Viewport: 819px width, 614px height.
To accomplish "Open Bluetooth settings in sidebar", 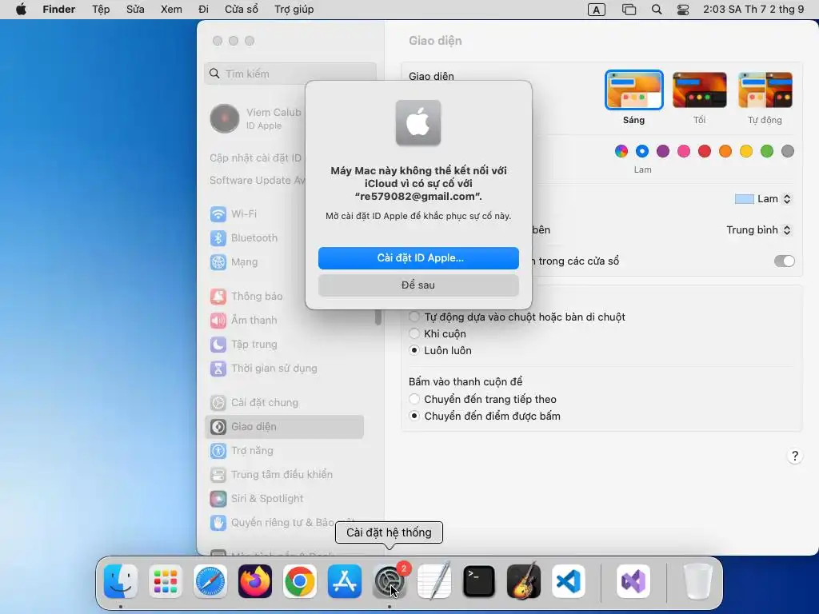I will pyautogui.click(x=243, y=238).
